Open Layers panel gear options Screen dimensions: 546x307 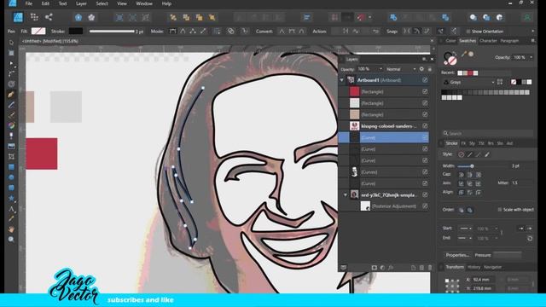point(421,69)
